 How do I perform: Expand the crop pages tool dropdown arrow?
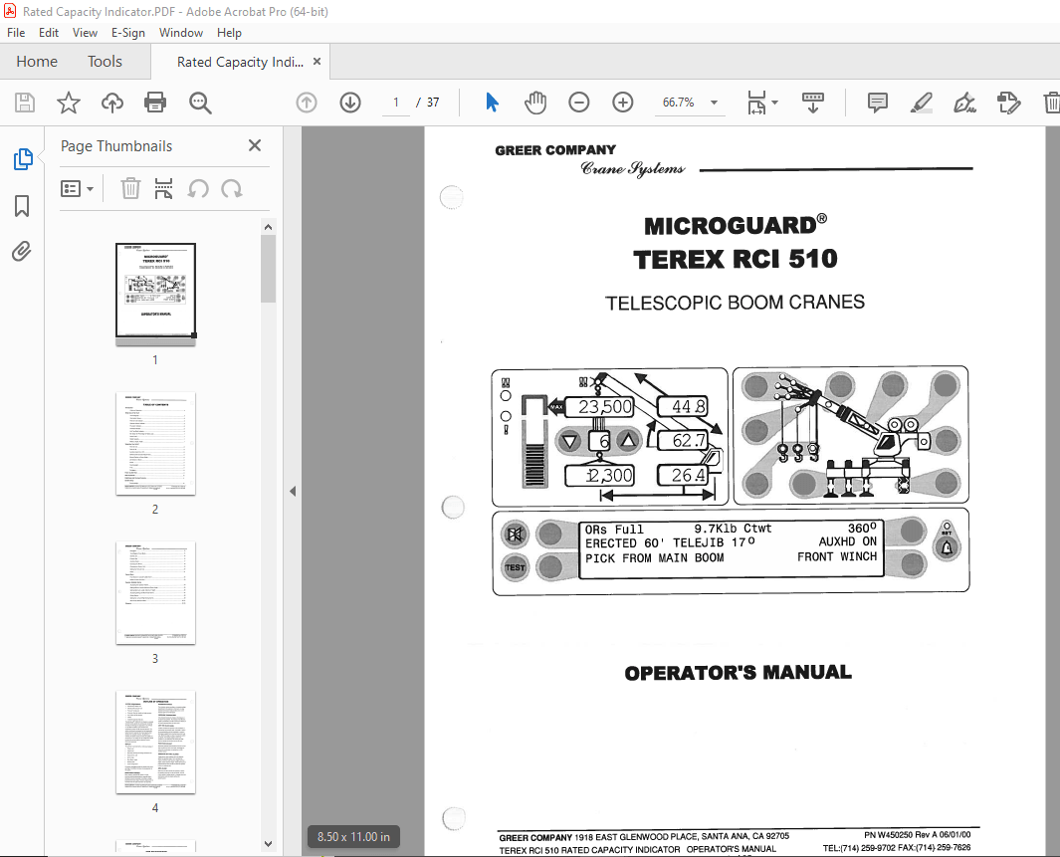(x=772, y=103)
